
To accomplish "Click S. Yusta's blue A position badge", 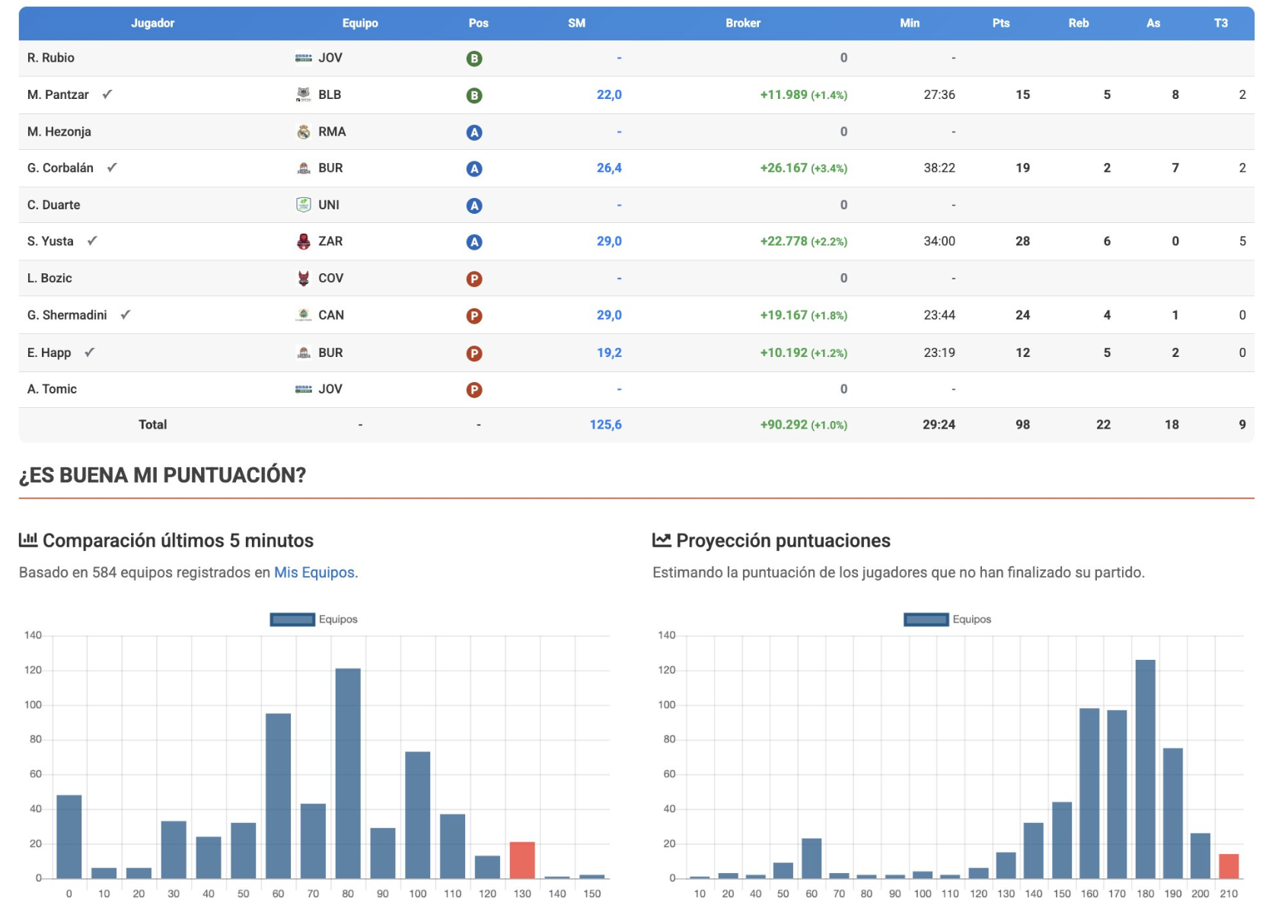I will point(473,242).
